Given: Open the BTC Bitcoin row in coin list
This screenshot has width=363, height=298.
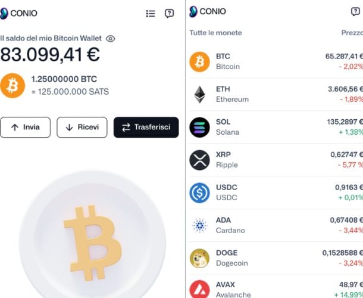Looking at the screenshot, I should (x=274, y=61).
